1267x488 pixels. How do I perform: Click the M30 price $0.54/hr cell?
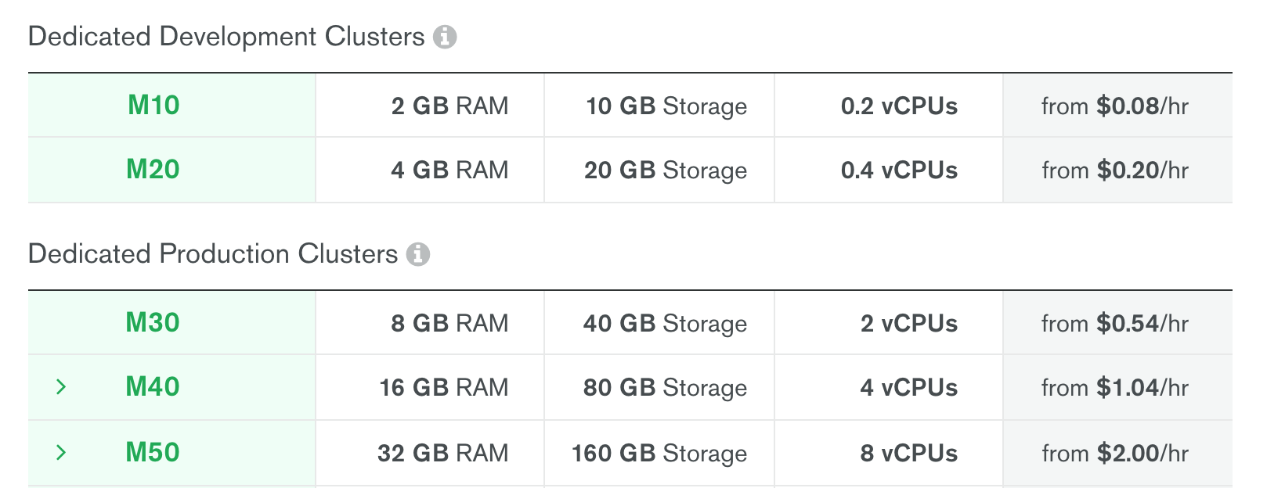1115,324
